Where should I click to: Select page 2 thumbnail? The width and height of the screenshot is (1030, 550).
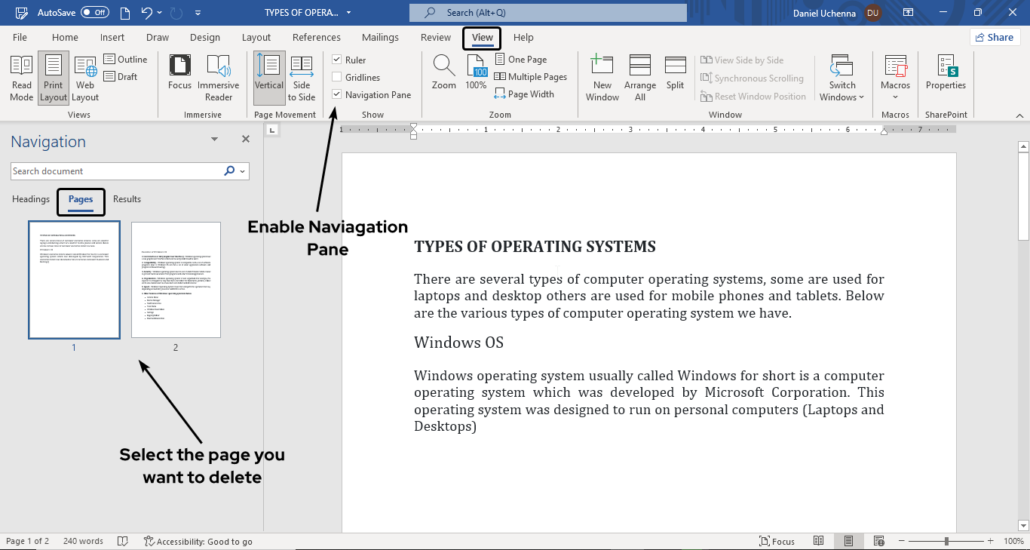[176, 280]
